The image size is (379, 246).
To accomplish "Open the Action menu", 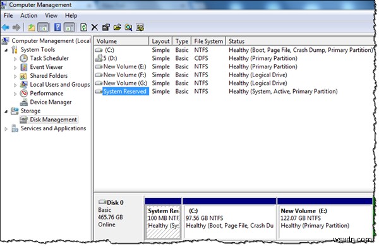I will pos(29,15).
